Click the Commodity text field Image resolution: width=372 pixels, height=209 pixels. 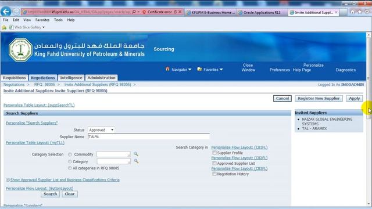(114, 154)
